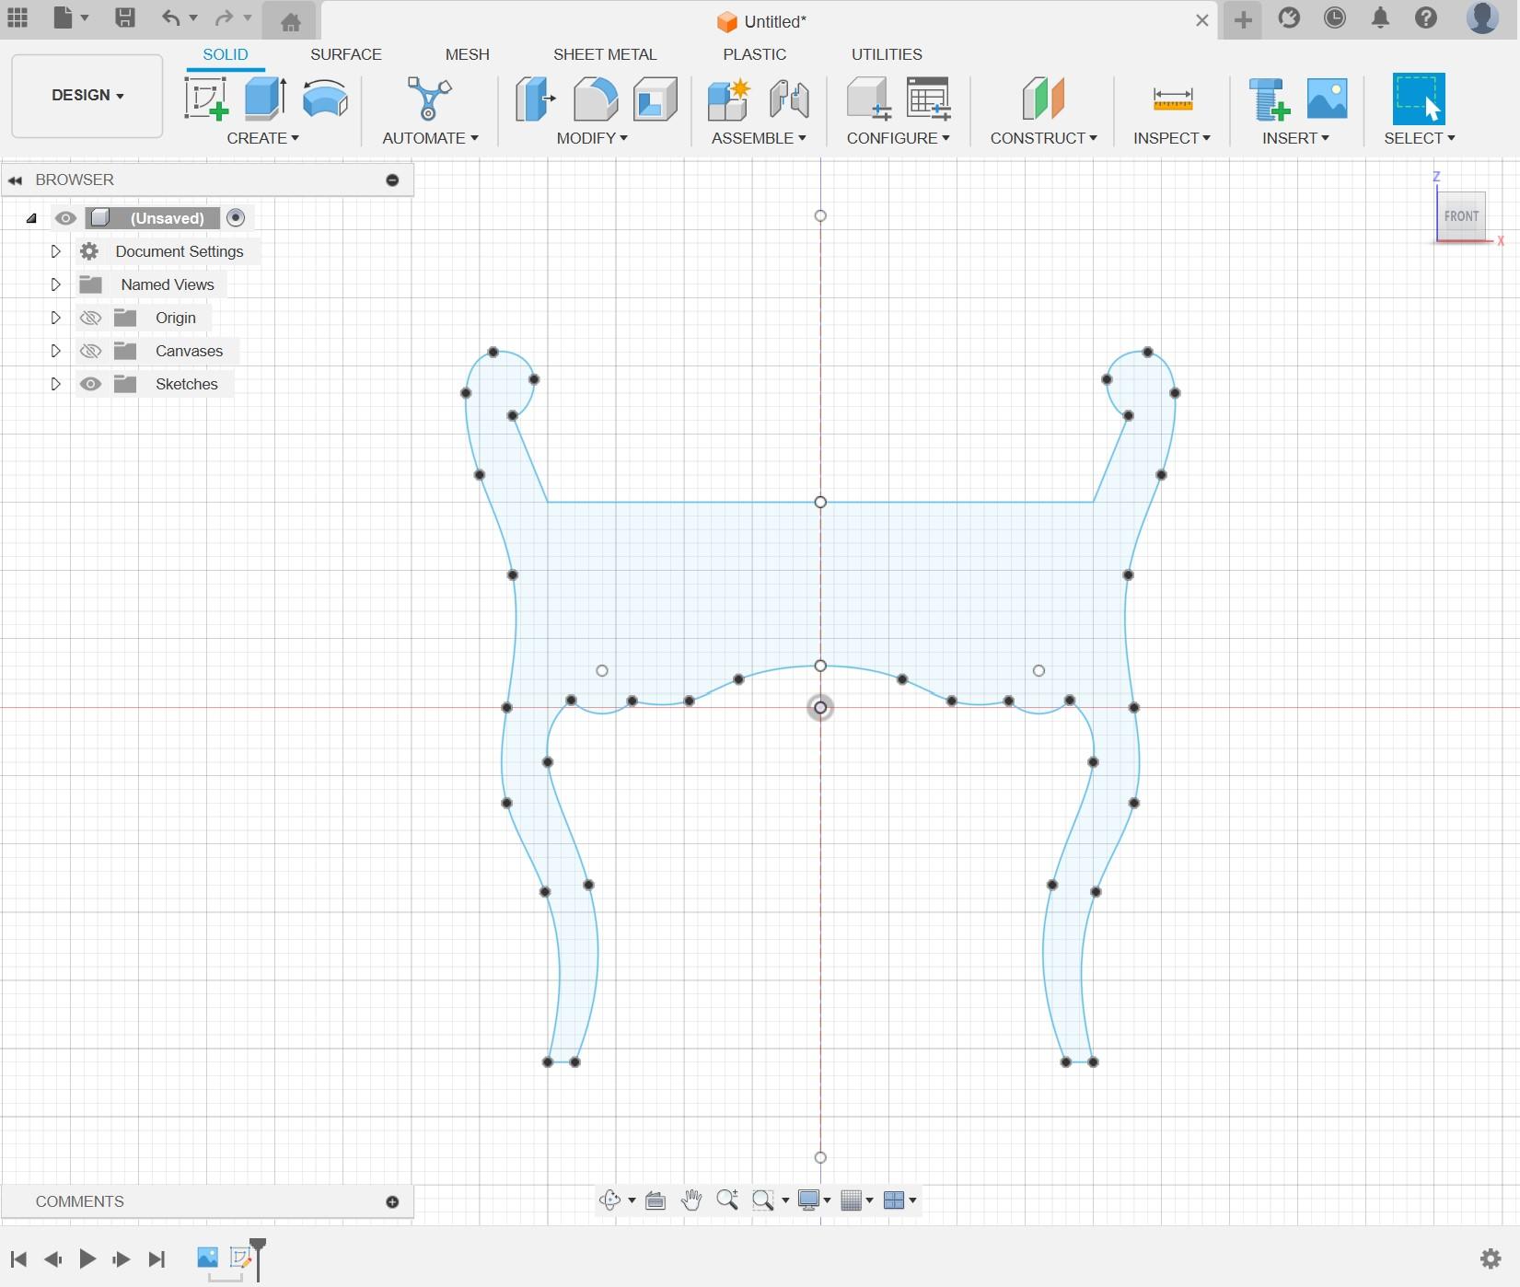
Task: Jump to the timeline end
Action: point(157,1258)
